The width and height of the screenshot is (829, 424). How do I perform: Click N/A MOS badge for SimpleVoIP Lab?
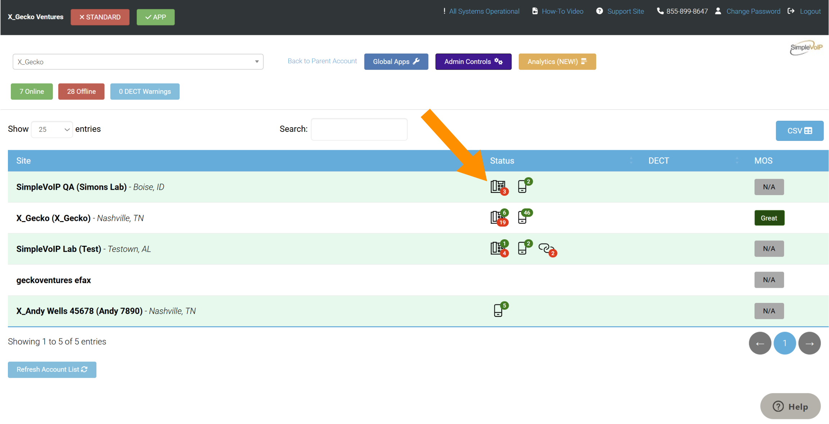click(x=769, y=249)
